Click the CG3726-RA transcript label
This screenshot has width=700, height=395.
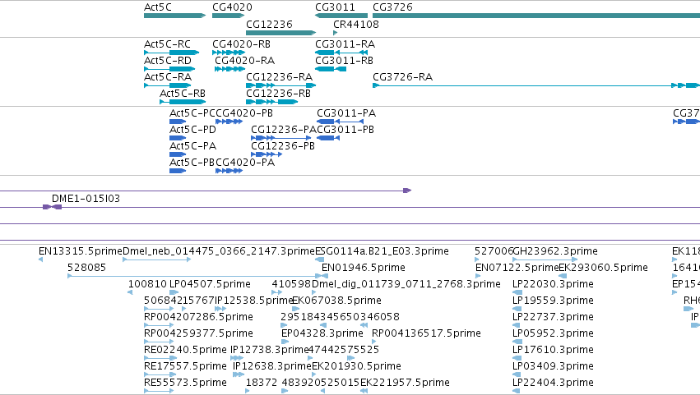click(403, 77)
